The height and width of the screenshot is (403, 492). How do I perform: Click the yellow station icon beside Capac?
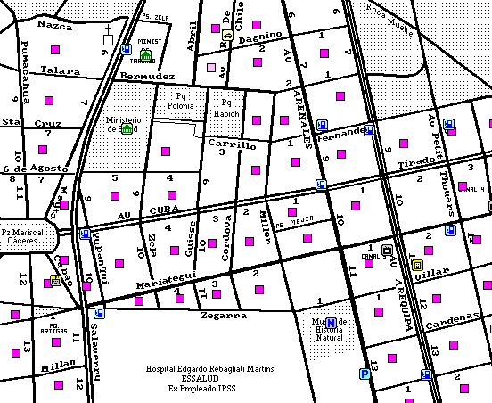click(x=55, y=280)
